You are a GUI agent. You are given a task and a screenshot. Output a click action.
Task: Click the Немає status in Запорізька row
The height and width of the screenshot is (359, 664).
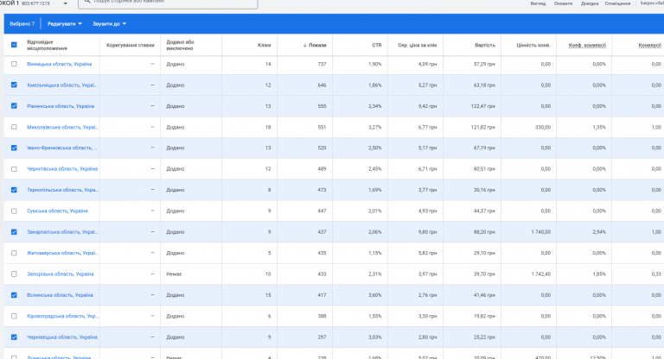point(174,274)
